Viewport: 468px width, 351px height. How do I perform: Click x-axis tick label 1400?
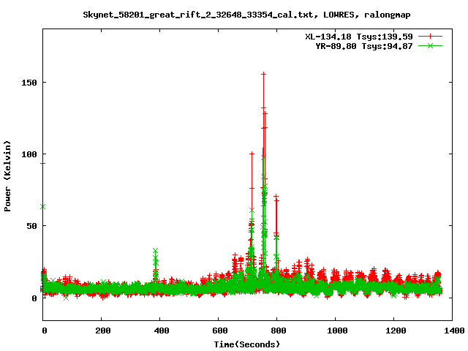(x=453, y=331)
